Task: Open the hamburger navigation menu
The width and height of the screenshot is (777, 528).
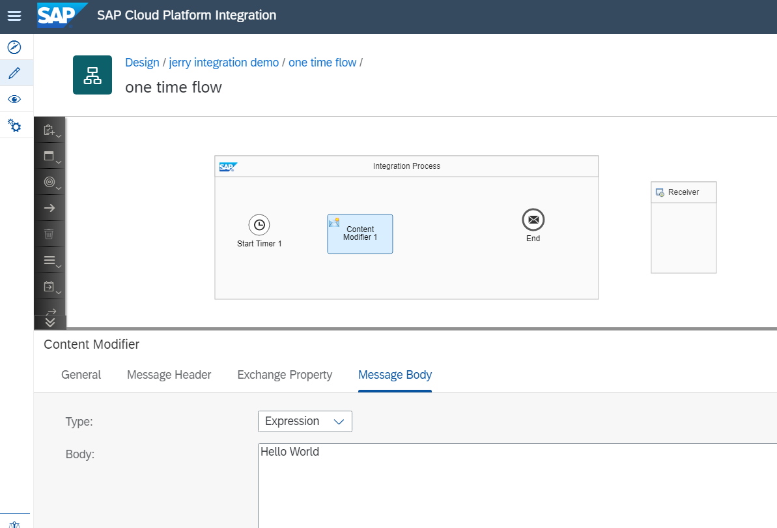Action: tap(14, 16)
